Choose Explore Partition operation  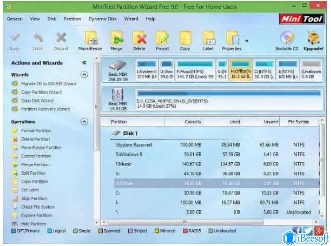[x=37, y=215]
